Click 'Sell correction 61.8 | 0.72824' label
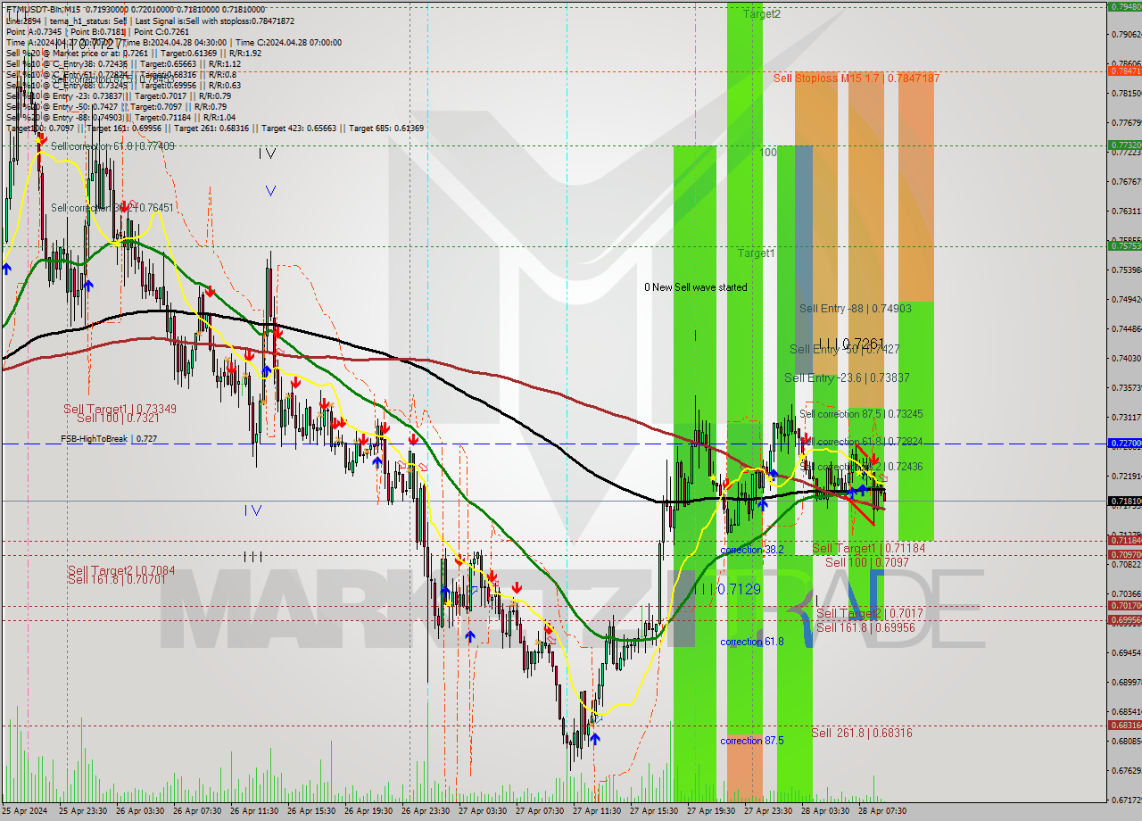 (861, 442)
